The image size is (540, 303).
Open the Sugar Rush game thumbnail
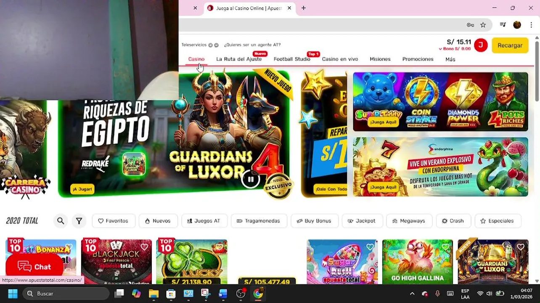tap(342, 262)
